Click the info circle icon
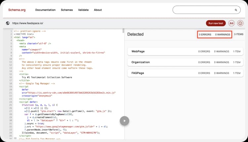 (x=240, y=23)
